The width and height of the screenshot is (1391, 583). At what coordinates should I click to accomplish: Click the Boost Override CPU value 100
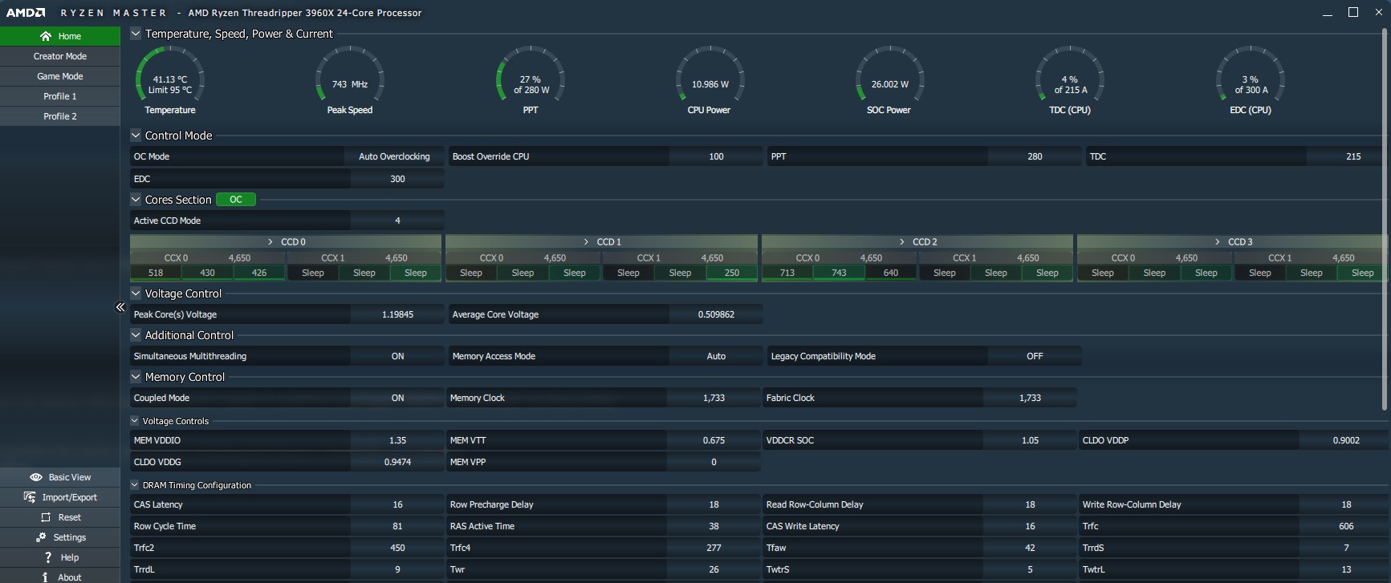coord(716,156)
